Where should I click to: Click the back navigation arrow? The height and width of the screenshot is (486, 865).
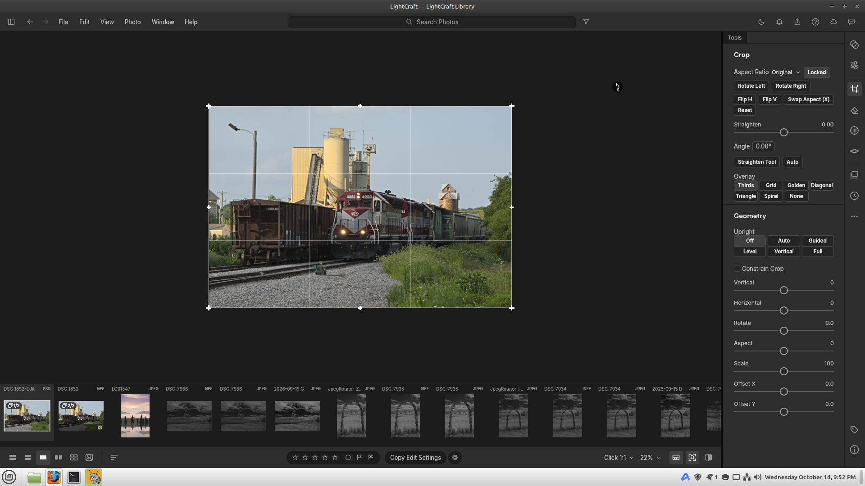tap(30, 22)
